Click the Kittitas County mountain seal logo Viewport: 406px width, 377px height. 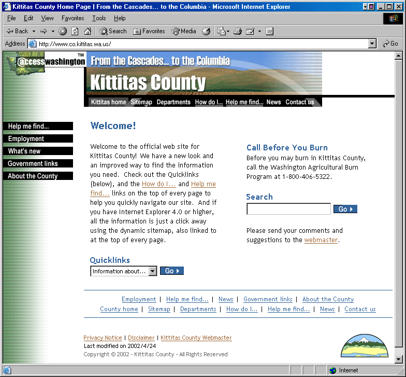point(365,345)
